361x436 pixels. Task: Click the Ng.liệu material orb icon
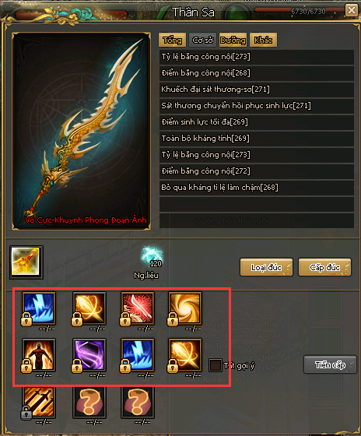click(152, 256)
